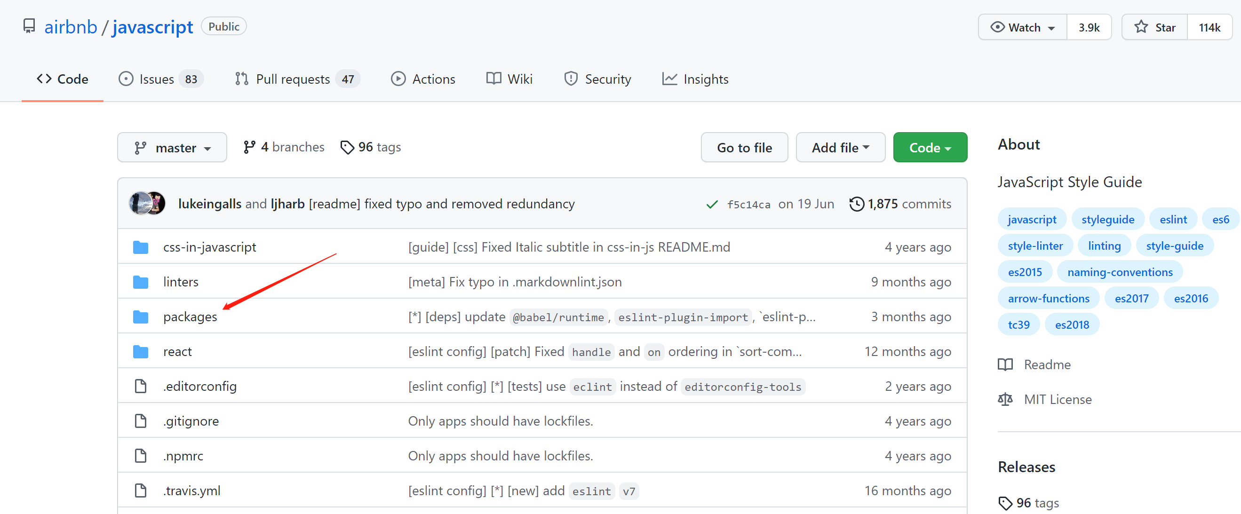
Task: Expand the green Code download dropdown
Action: tap(929, 147)
